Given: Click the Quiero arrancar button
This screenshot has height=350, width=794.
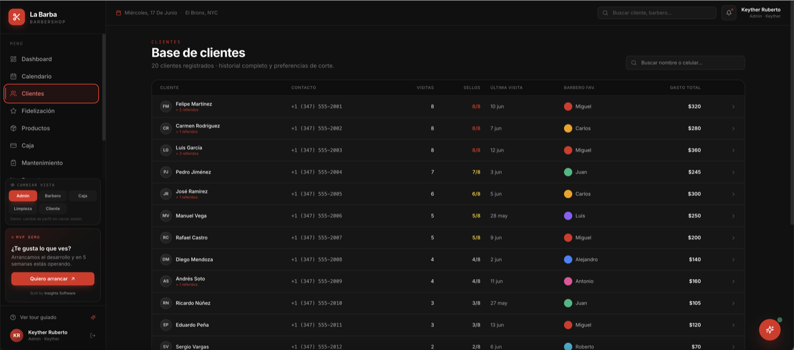Looking at the screenshot, I should point(53,278).
